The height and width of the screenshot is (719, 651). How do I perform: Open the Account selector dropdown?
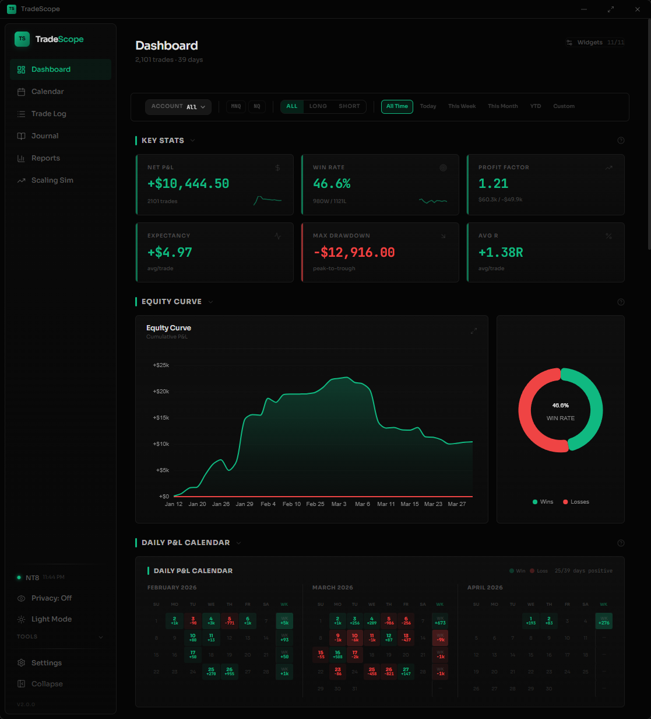(178, 107)
